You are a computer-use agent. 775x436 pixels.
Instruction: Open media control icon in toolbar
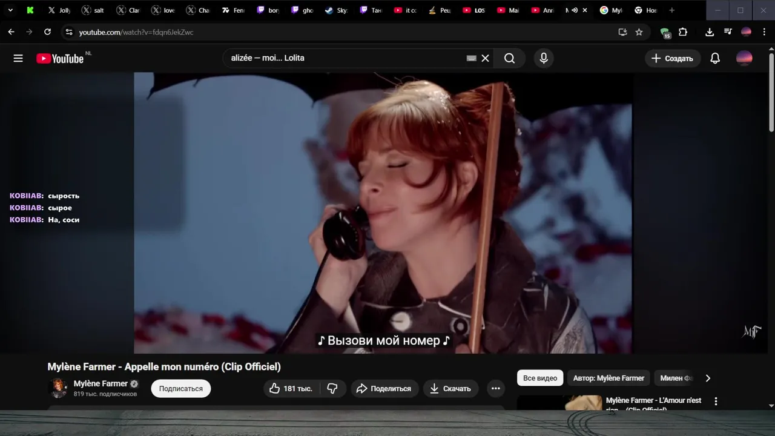pos(728,32)
